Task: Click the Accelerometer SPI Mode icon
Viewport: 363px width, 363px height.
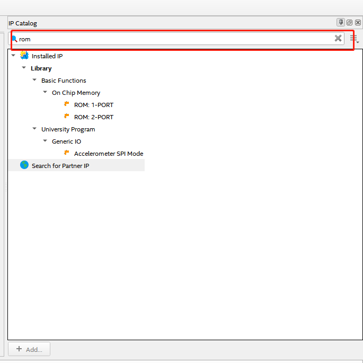Action: tap(67, 153)
